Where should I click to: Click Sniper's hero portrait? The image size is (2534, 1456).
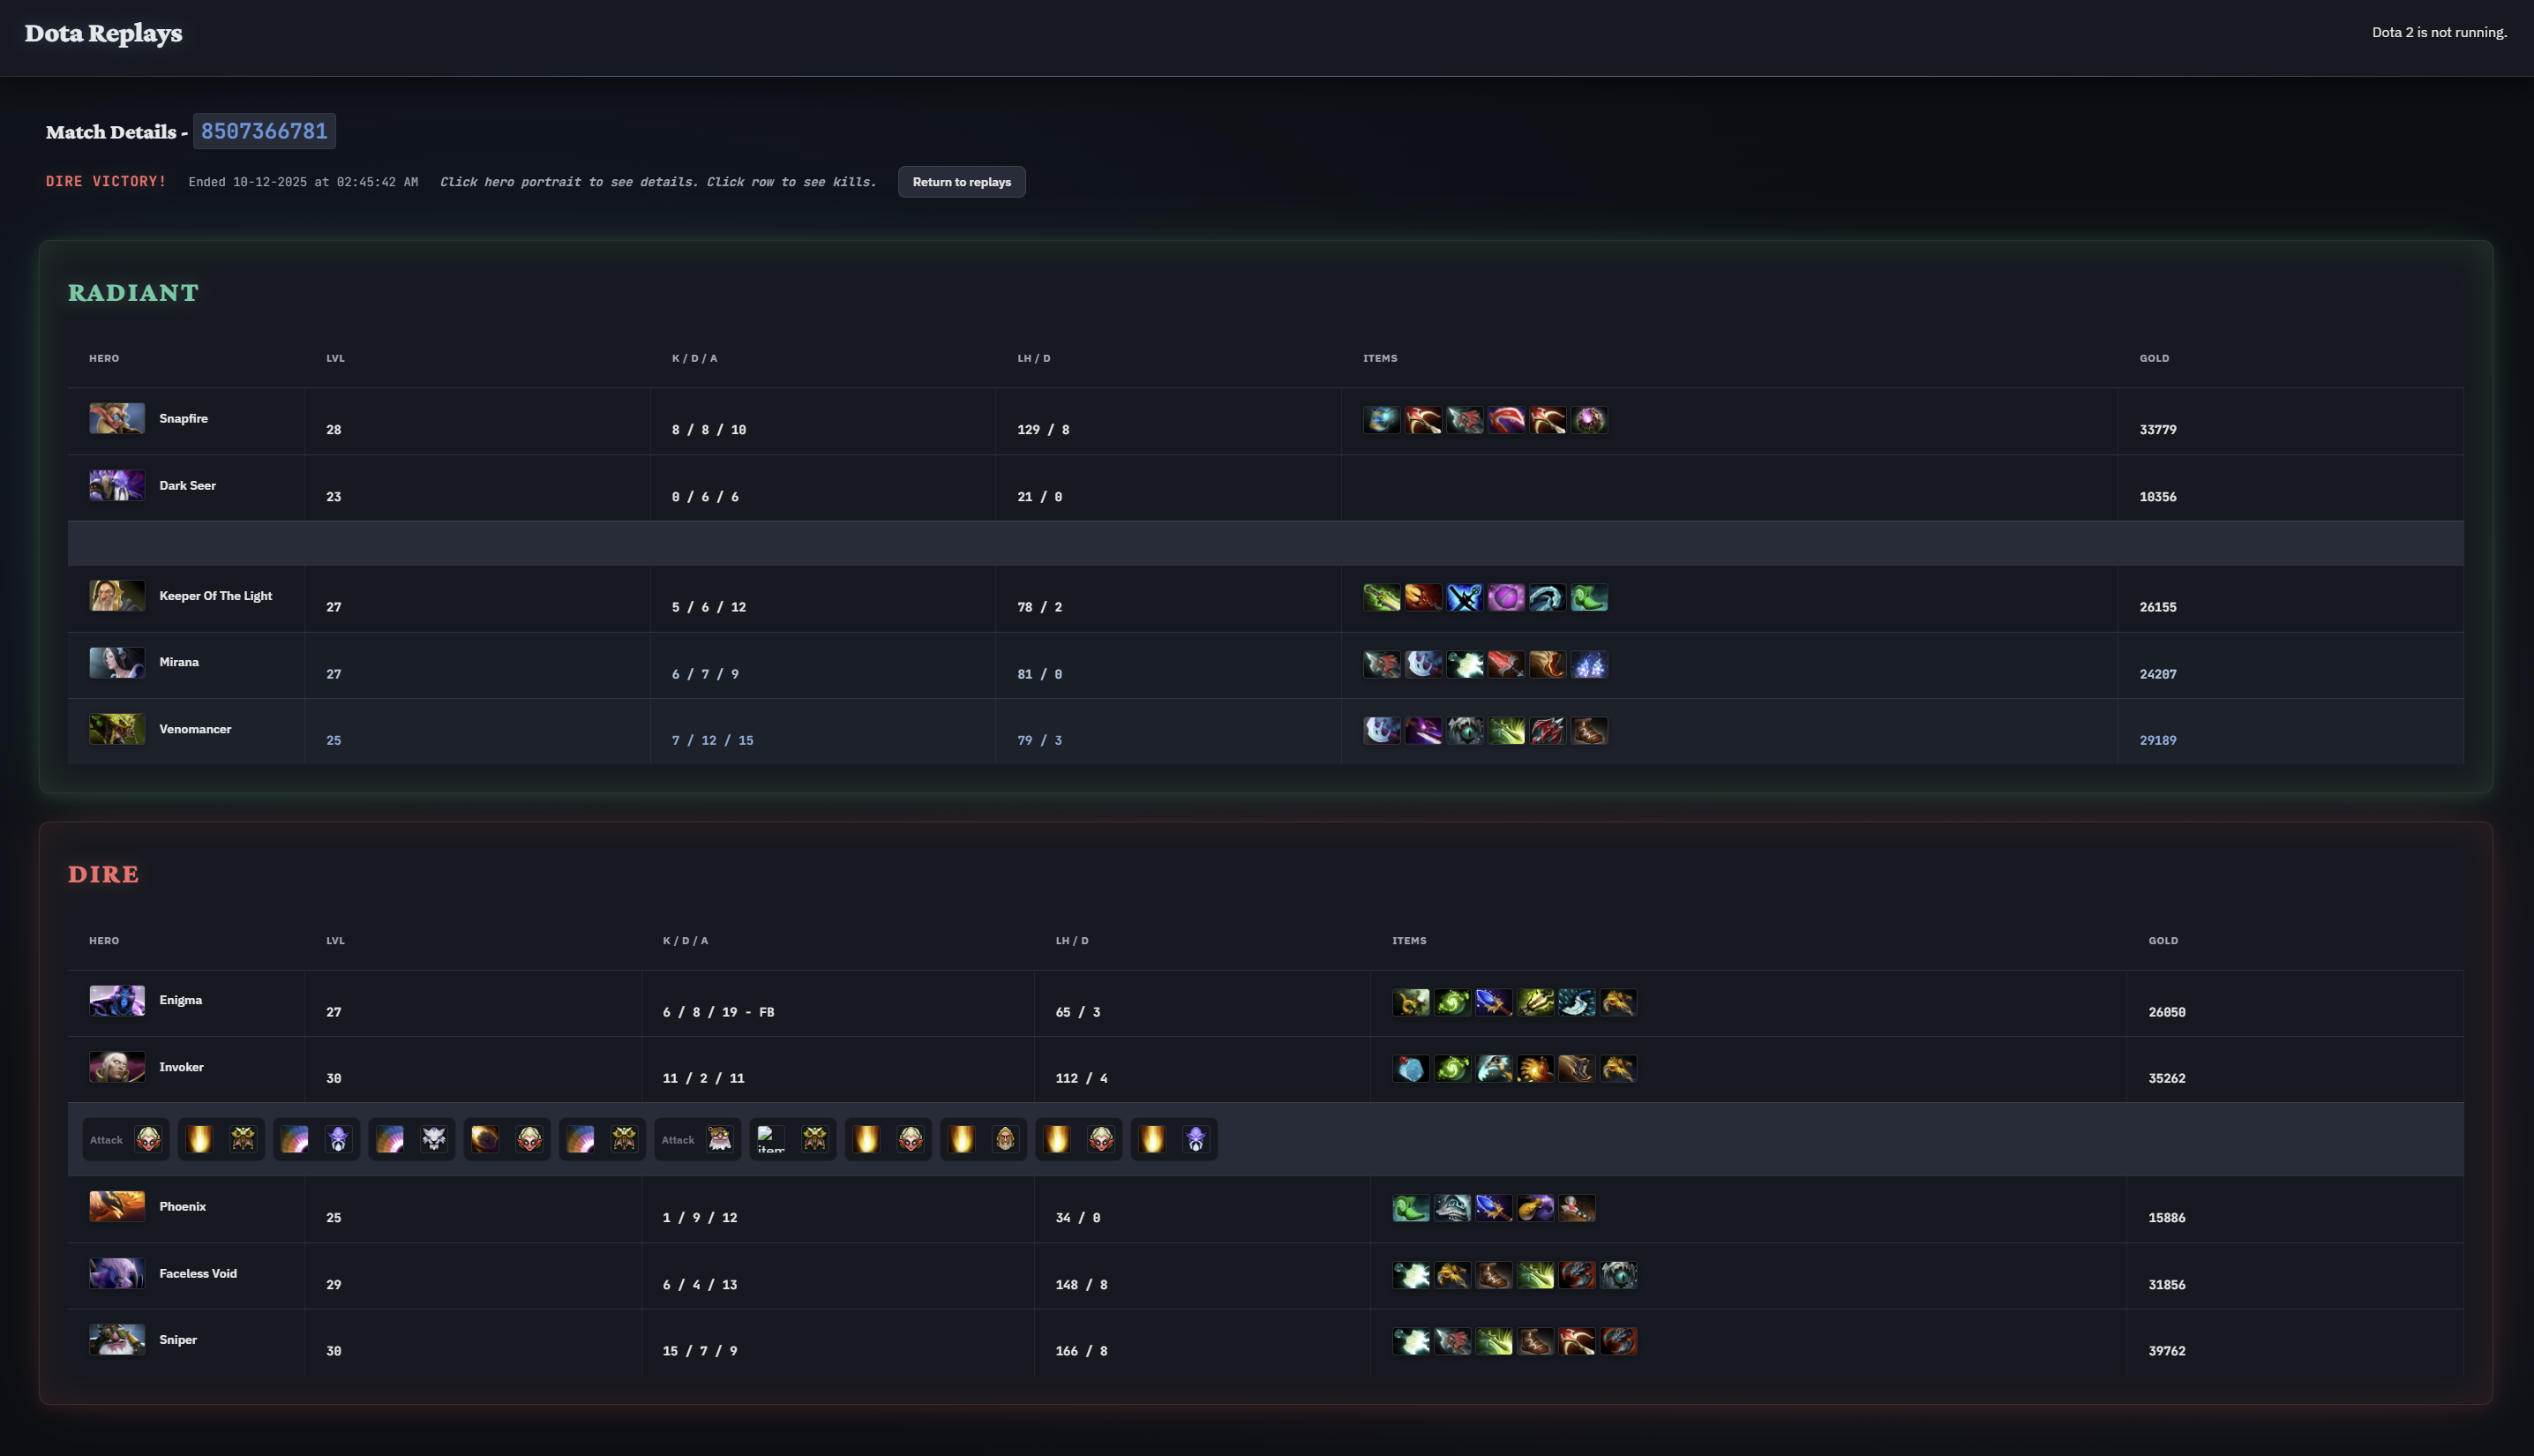(x=117, y=1340)
